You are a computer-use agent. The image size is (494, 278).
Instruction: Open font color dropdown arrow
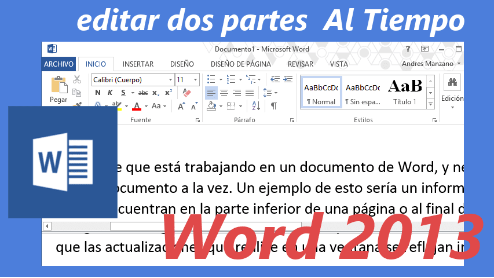point(146,107)
